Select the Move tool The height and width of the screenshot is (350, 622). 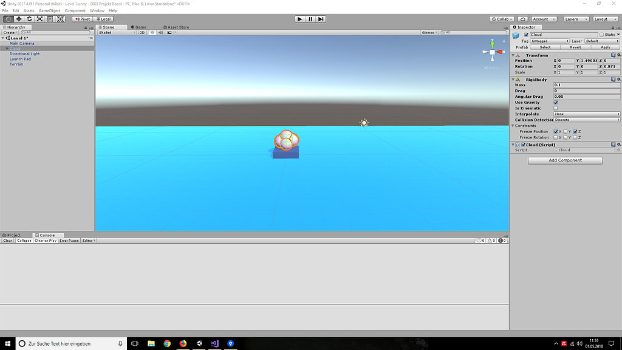point(18,19)
